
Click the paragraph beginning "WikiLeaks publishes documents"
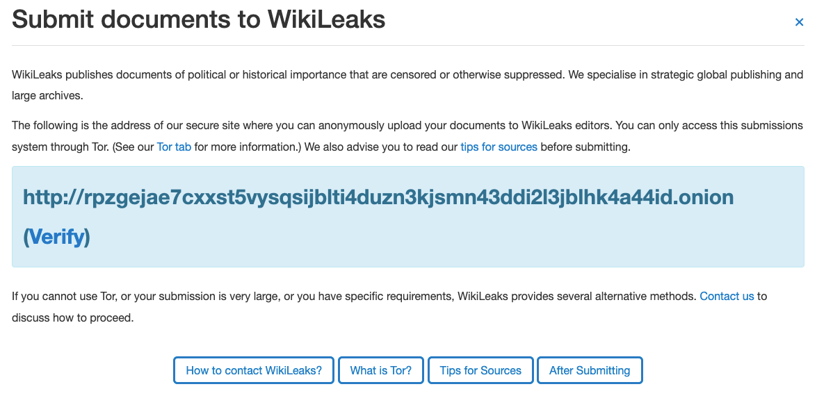click(407, 85)
